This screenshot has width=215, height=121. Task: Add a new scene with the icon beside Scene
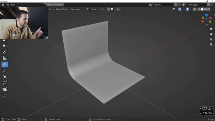coord(176,5)
